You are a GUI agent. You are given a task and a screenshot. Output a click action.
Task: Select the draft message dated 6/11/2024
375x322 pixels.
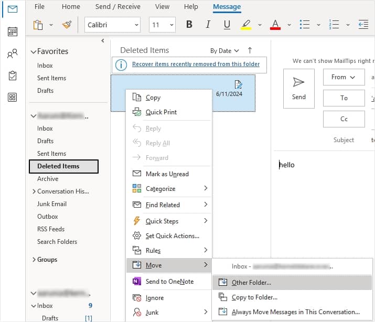click(x=183, y=93)
